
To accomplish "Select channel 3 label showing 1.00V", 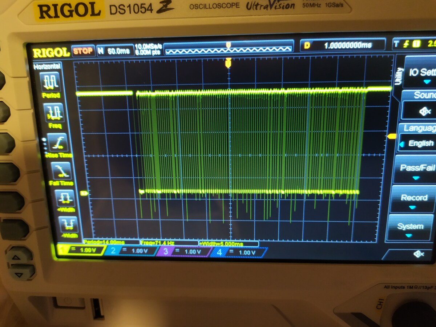I will click(185, 251).
